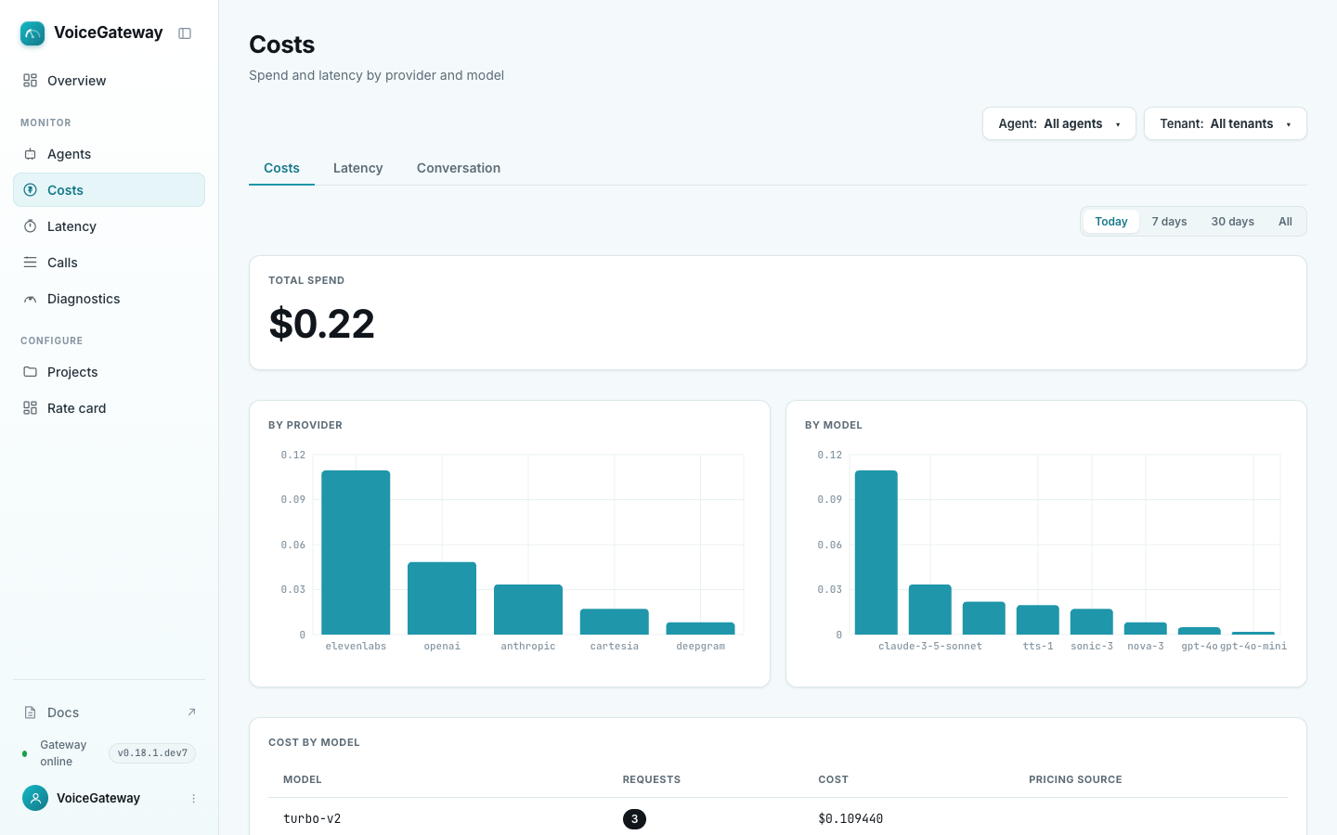The width and height of the screenshot is (1337, 835).
Task: Click the nova-3 bar in model chart
Action: (1146, 628)
